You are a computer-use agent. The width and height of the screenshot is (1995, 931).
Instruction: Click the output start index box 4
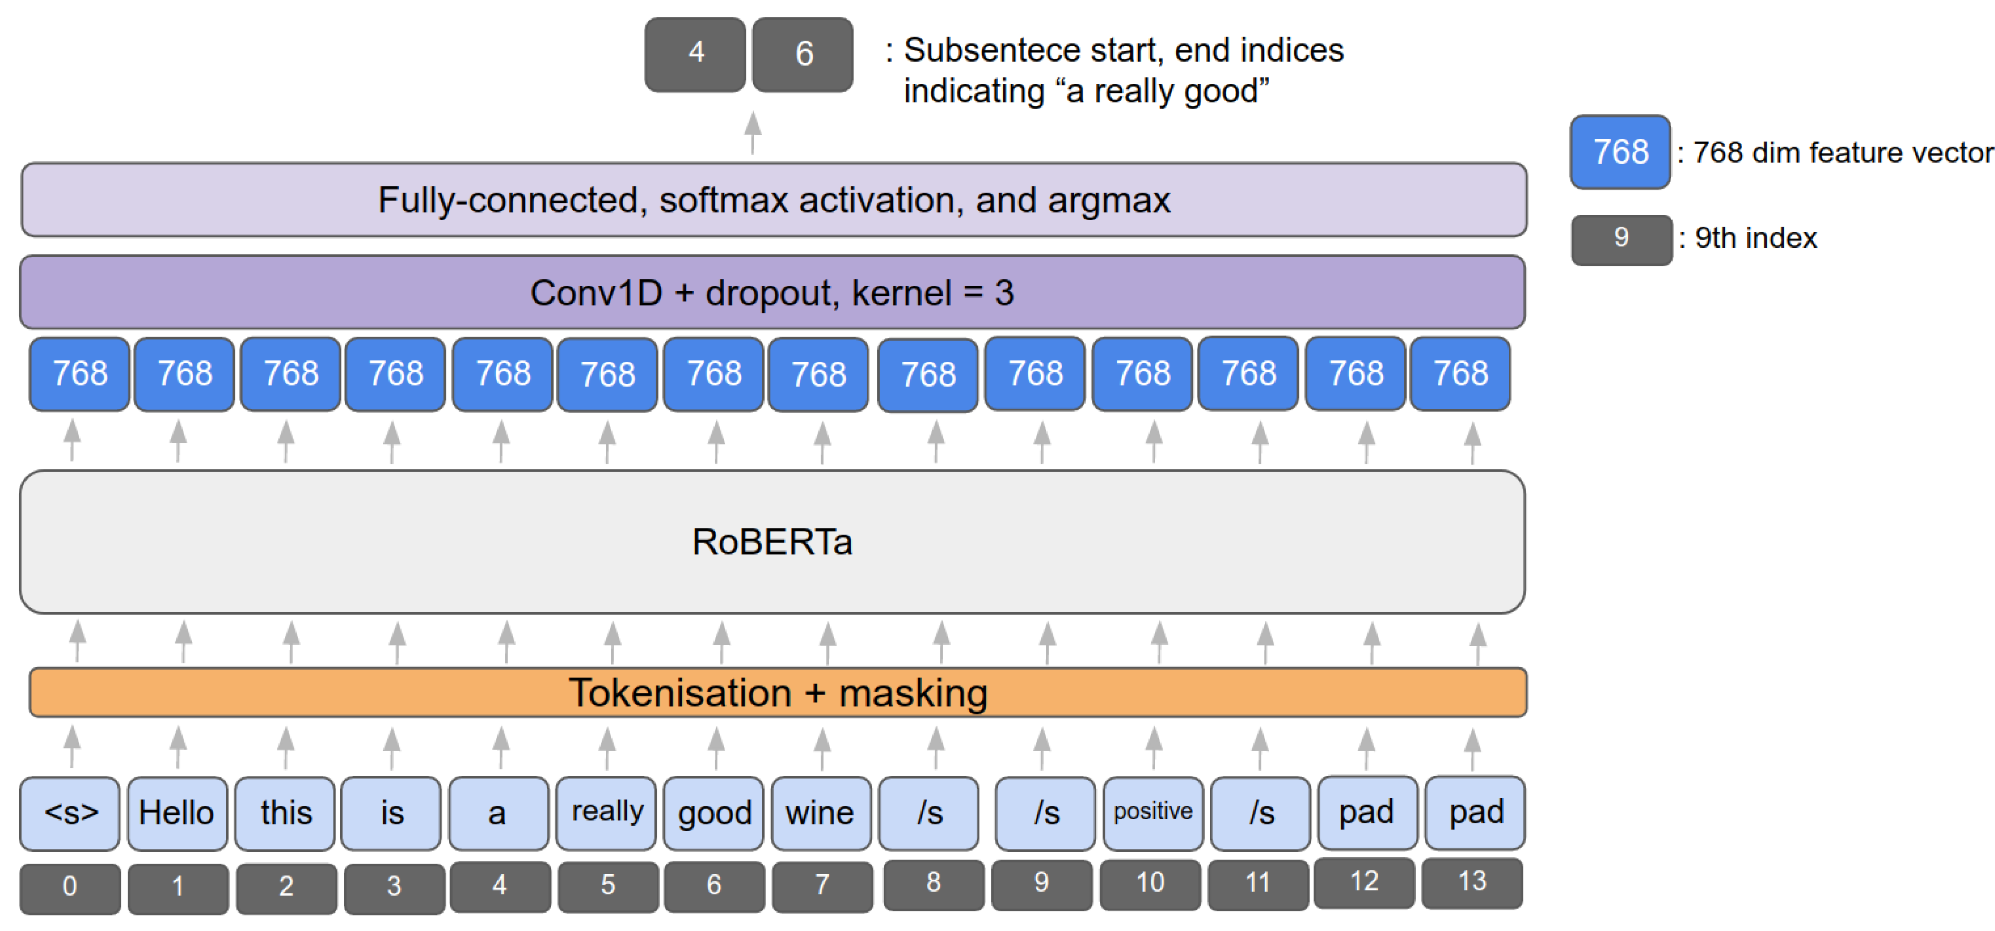[x=695, y=54]
